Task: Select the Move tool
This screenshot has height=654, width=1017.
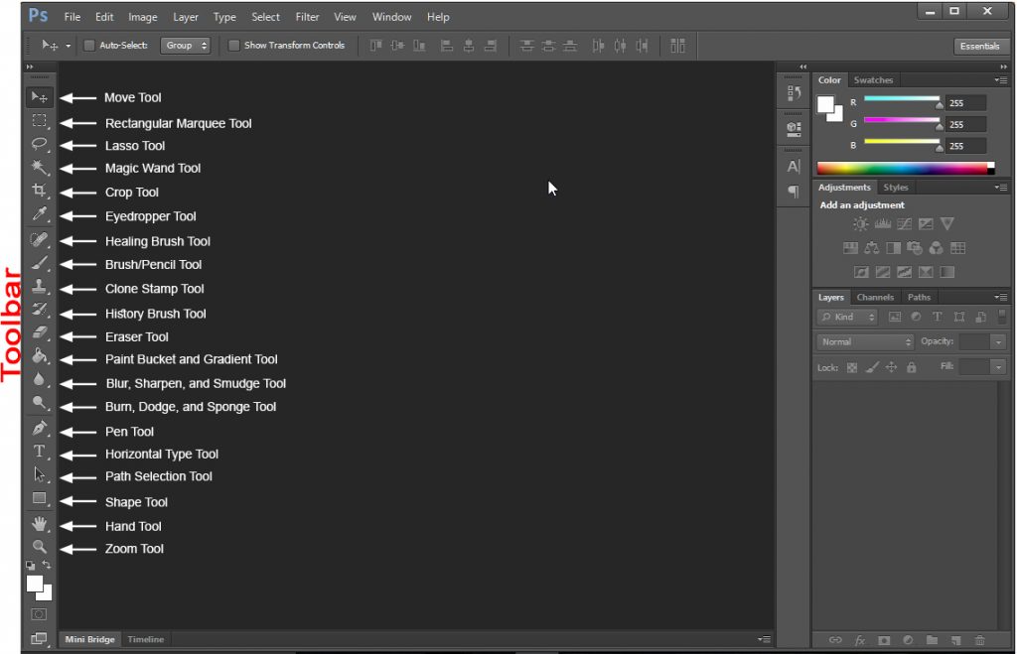Action: pos(40,96)
